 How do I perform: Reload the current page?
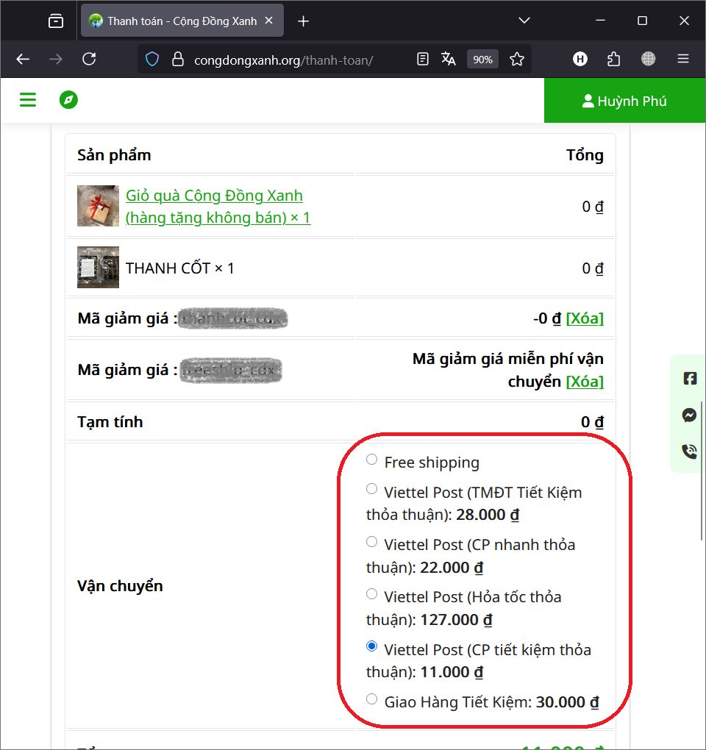click(89, 59)
